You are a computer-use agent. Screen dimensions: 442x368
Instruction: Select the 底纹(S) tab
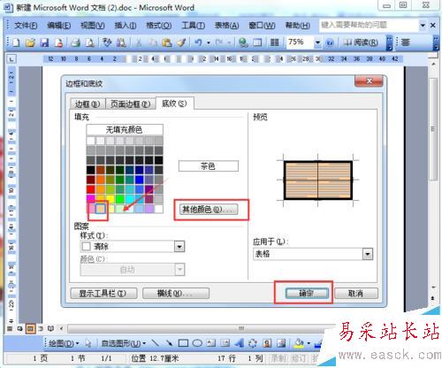tap(174, 103)
